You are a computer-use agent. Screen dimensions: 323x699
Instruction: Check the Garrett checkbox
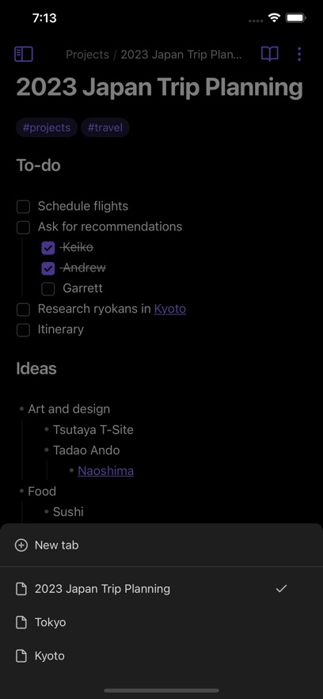coord(48,289)
